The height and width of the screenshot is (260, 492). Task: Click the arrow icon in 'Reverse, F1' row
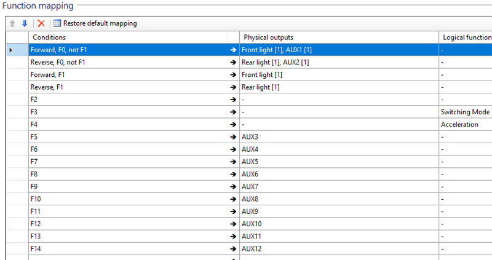coord(233,87)
